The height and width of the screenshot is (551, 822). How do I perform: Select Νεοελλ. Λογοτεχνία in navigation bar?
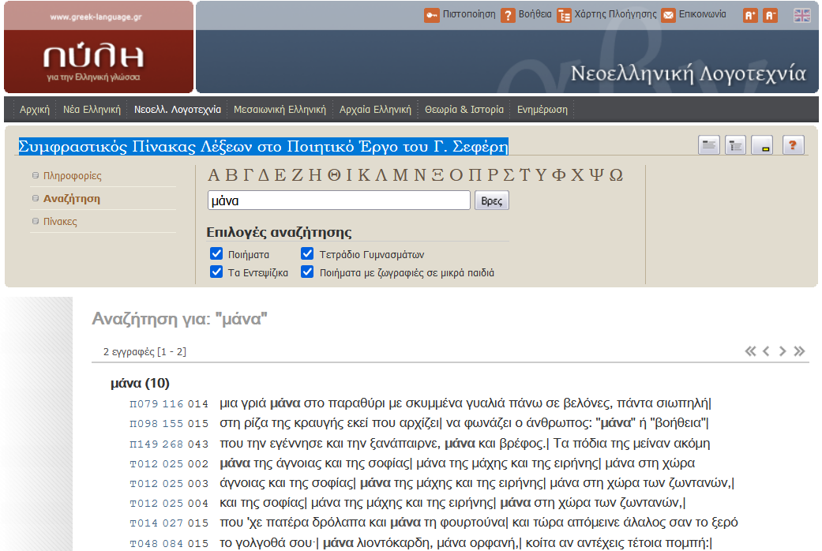[178, 110]
